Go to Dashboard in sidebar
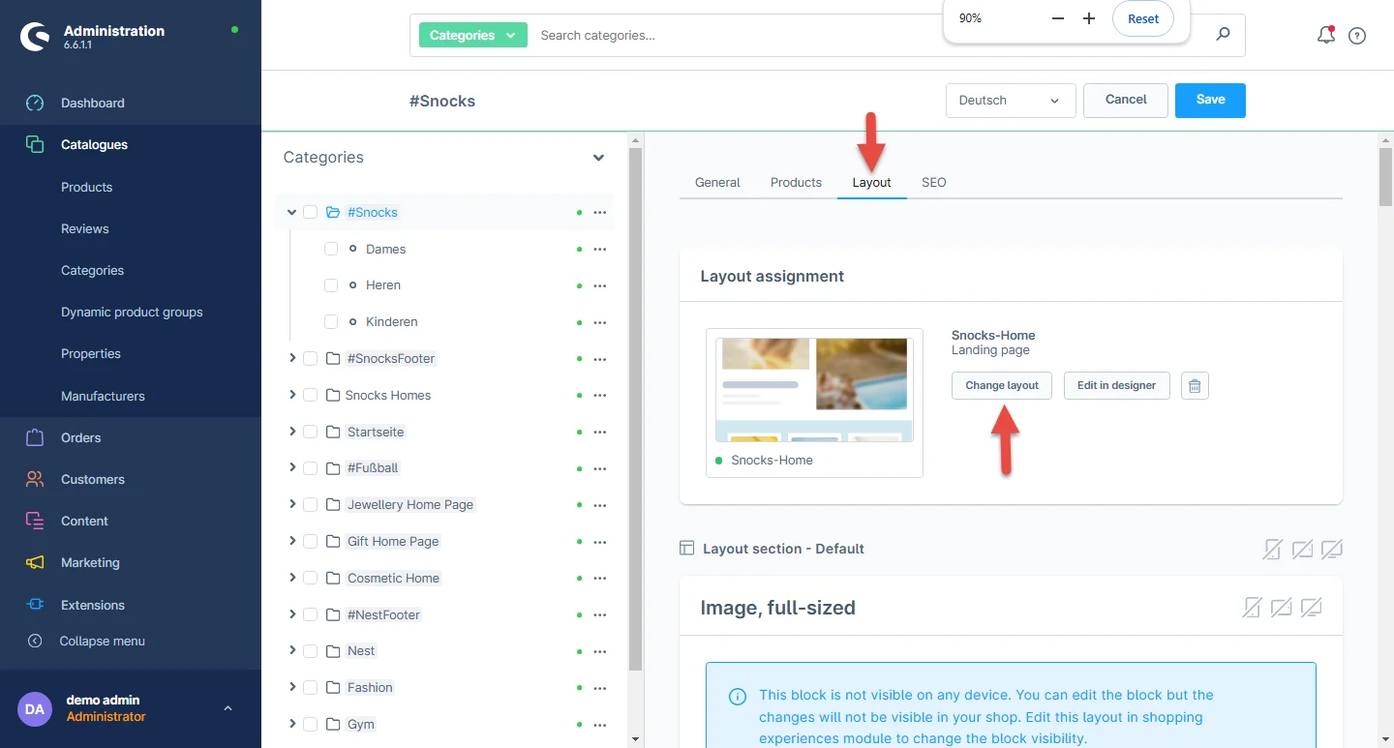This screenshot has height=748, width=1394. pos(92,103)
